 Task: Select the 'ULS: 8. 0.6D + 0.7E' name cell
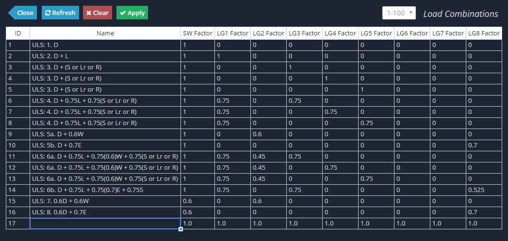coord(105,212)
